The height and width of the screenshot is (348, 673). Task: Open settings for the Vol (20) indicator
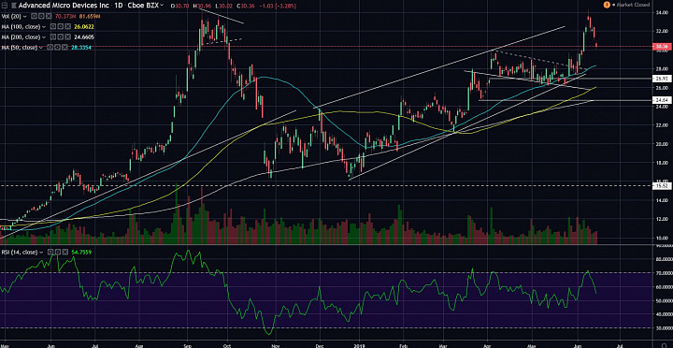click(41, 16)
